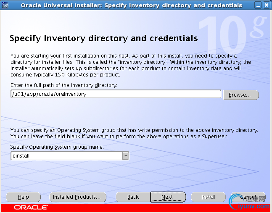272x213 pixels.
Task: Click the window title text 'Oracle Universal Installer'
Action: [61, 5]
